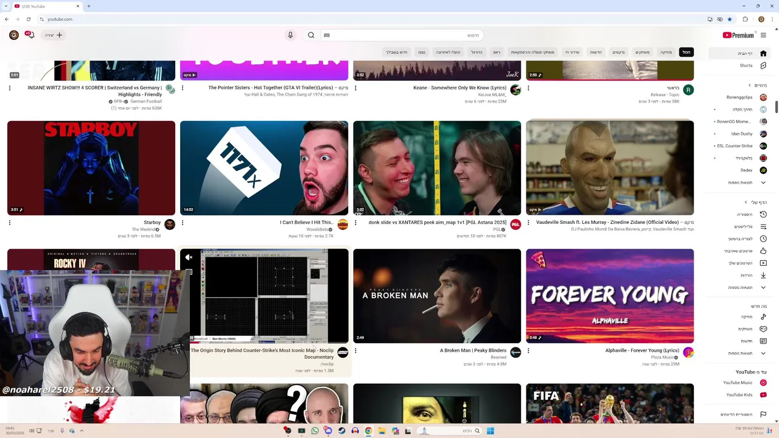Open Music explore category in sidebar
The height and width of the screenshot is (438, 779).
click(x=739, y=317)
